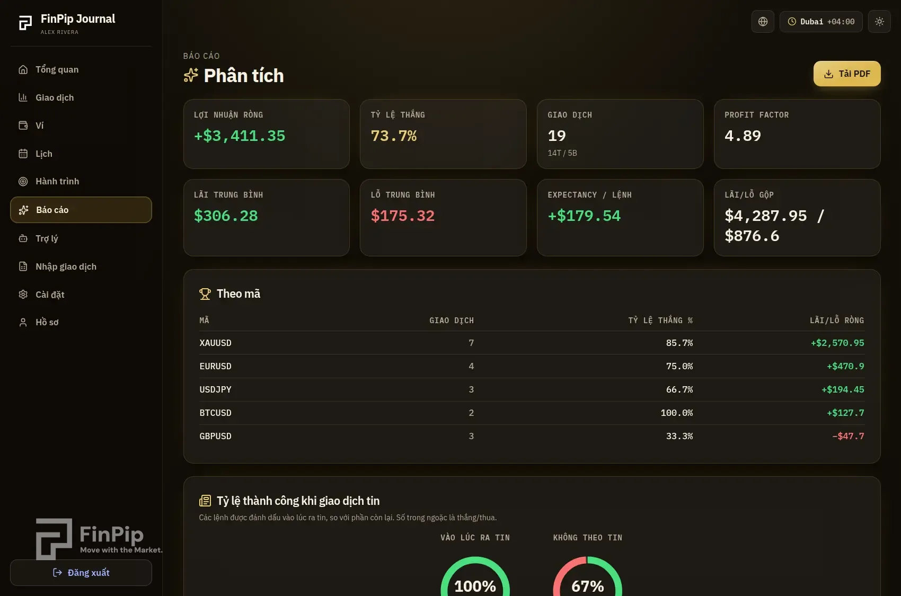This screenshot has height=596, width=901.
Task: Select the Báo cáo sidebar item
Action: click(x=81, y=210)
